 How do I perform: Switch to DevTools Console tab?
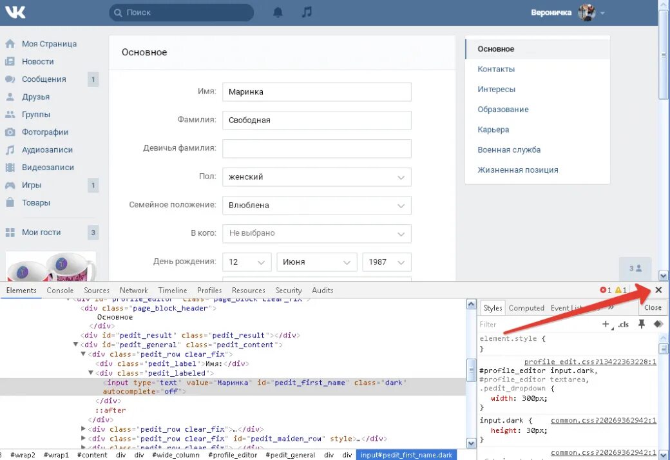click(60, 291)
